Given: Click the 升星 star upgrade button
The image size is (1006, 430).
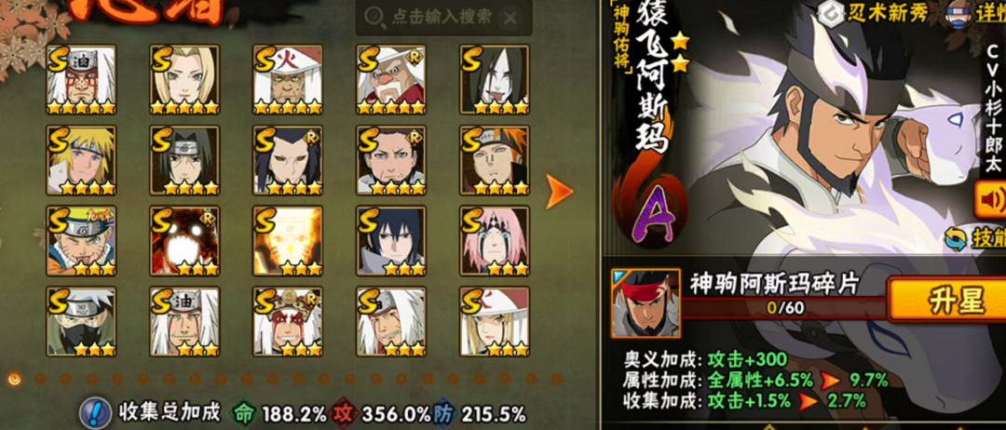Looking at the screenshot, I should coord(947,302).
